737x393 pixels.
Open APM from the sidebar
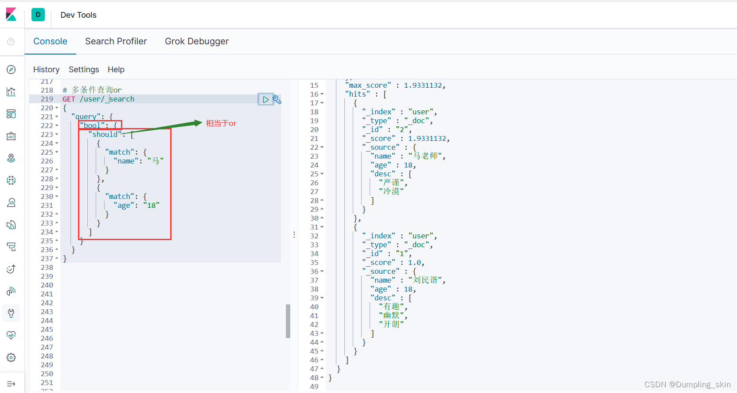pos(11,247)
